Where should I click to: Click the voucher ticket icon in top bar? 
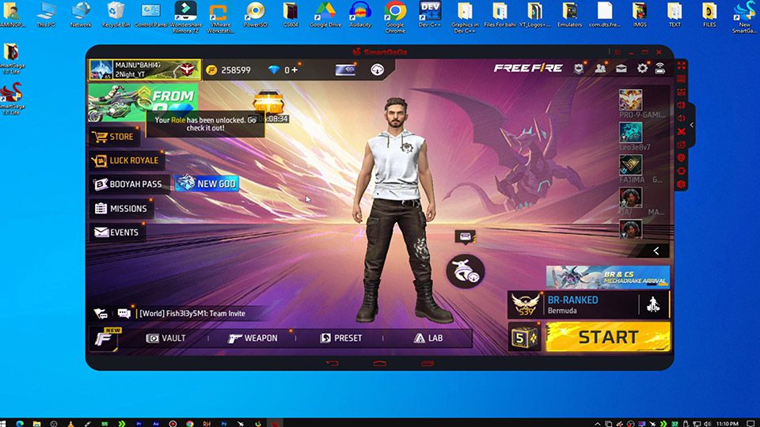[x=345, y=70]
